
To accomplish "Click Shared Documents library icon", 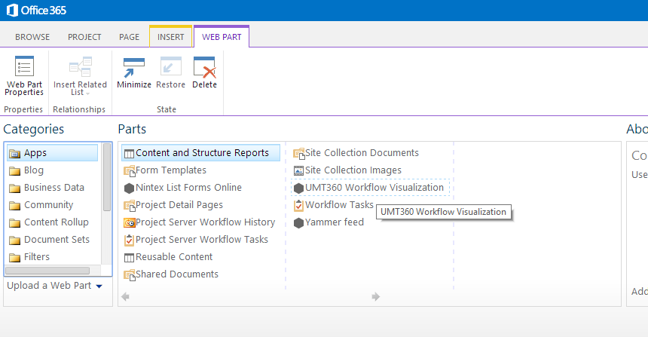I will coord(130,275).
